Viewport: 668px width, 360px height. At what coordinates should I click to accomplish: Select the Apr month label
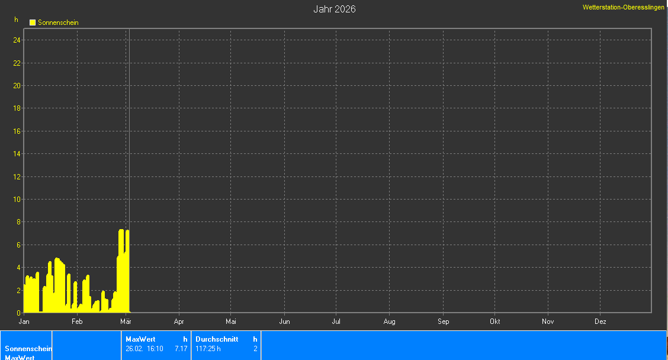pyautogui.click(x=179, y=322)
